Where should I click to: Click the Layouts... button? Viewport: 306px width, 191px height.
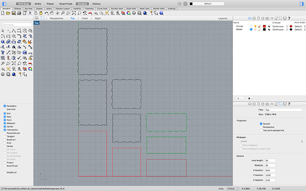(224, 18)
